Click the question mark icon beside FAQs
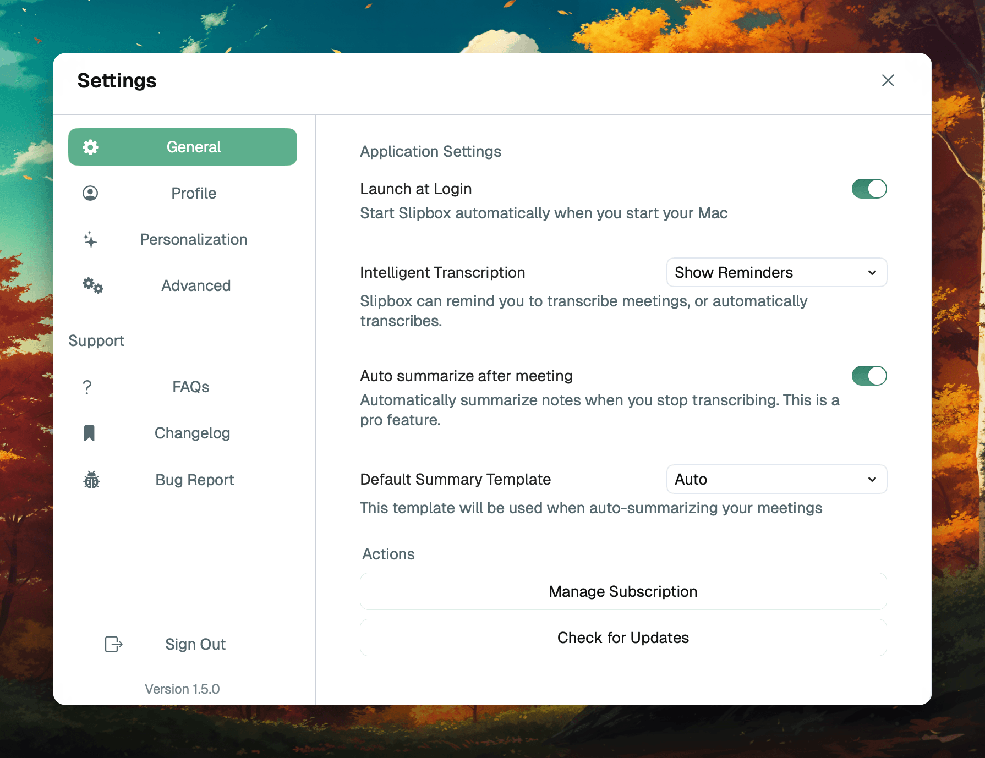The image size is (985, 758). coord(87,387)
